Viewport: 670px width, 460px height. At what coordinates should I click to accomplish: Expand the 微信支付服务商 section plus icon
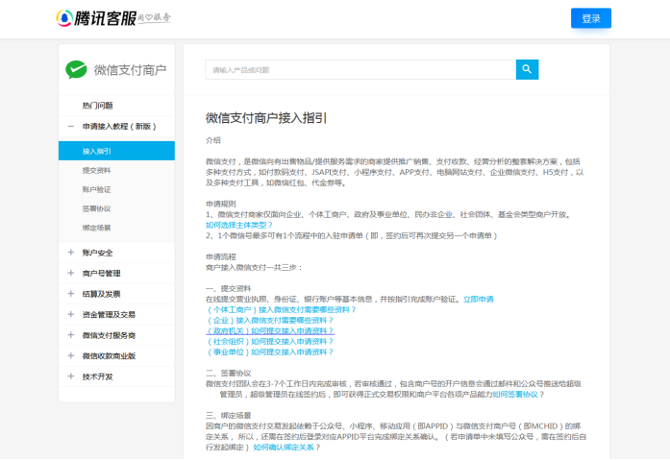pos(71,335)
